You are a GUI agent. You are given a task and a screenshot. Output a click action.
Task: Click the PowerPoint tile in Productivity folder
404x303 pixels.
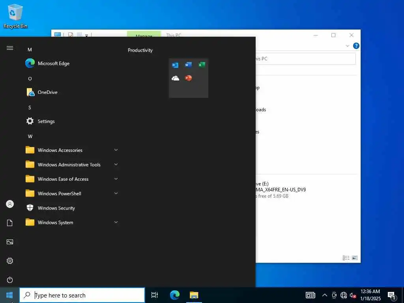coord(188,78)
